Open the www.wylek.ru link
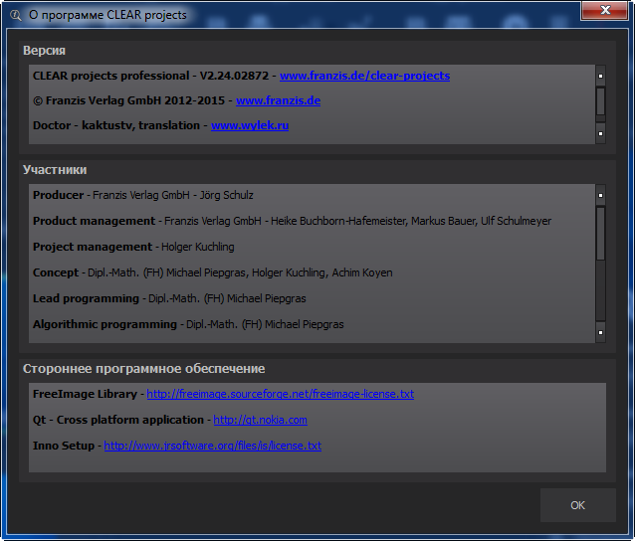Image resolution: width=635 pixels, height=541 pixels. [250, 126]
